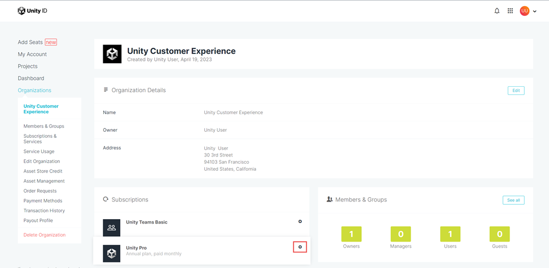Open the apps grid menu

pos(510,11)
